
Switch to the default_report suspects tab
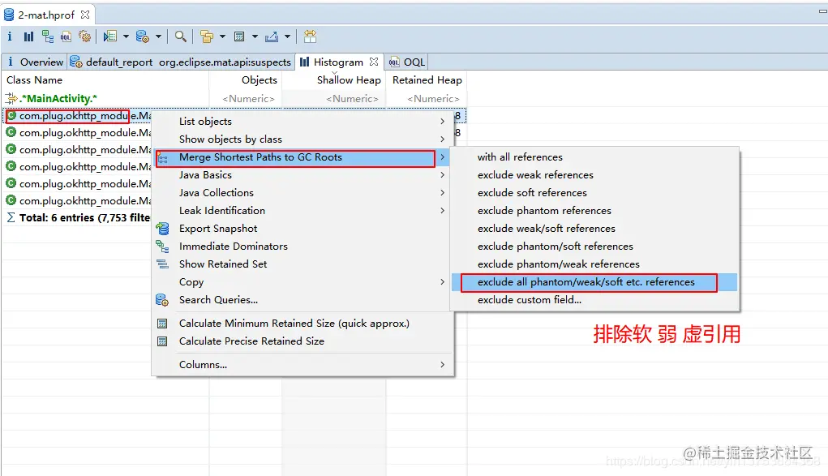point(181,62)
